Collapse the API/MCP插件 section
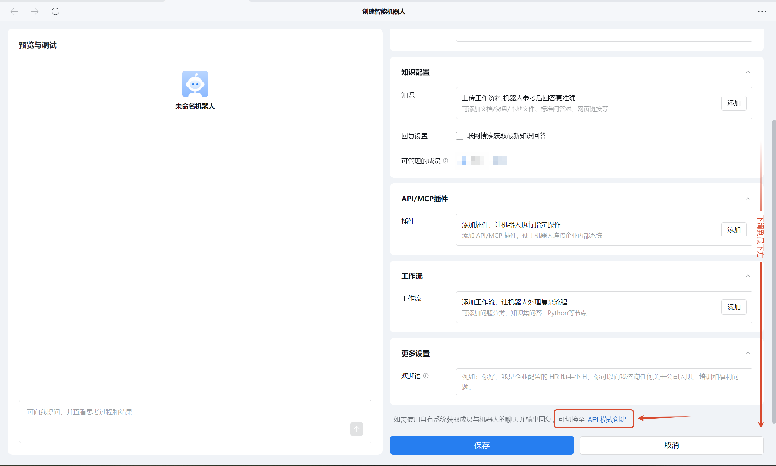 (x=748, y=199)
